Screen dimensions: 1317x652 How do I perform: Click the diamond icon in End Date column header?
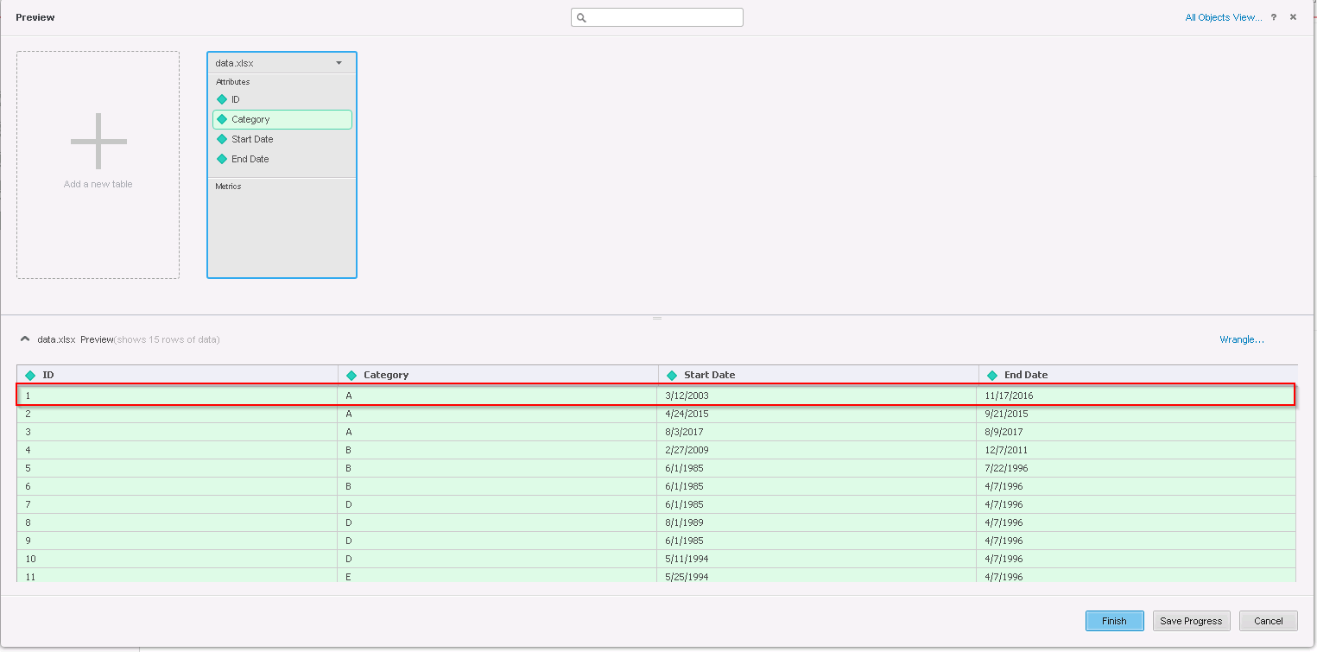[x=992, y=376]
